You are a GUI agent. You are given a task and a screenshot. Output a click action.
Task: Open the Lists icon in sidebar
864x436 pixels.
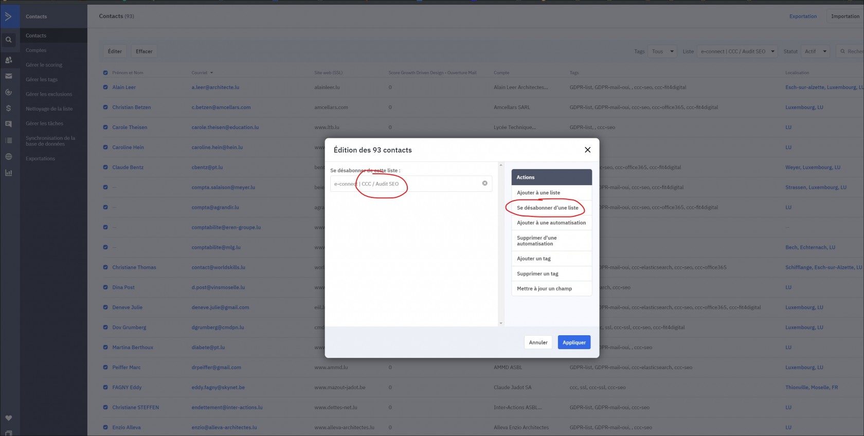(8, 140)
